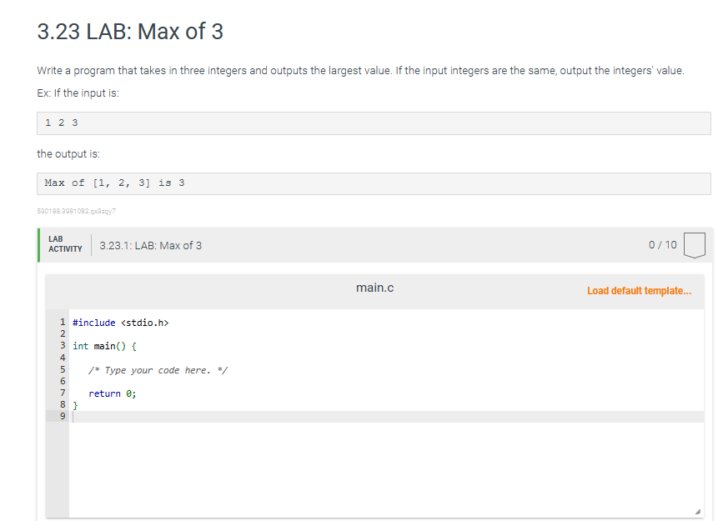718x521 pixels.
Task: Click line number 5 in the editor gutter
Action: coord(62,369)
